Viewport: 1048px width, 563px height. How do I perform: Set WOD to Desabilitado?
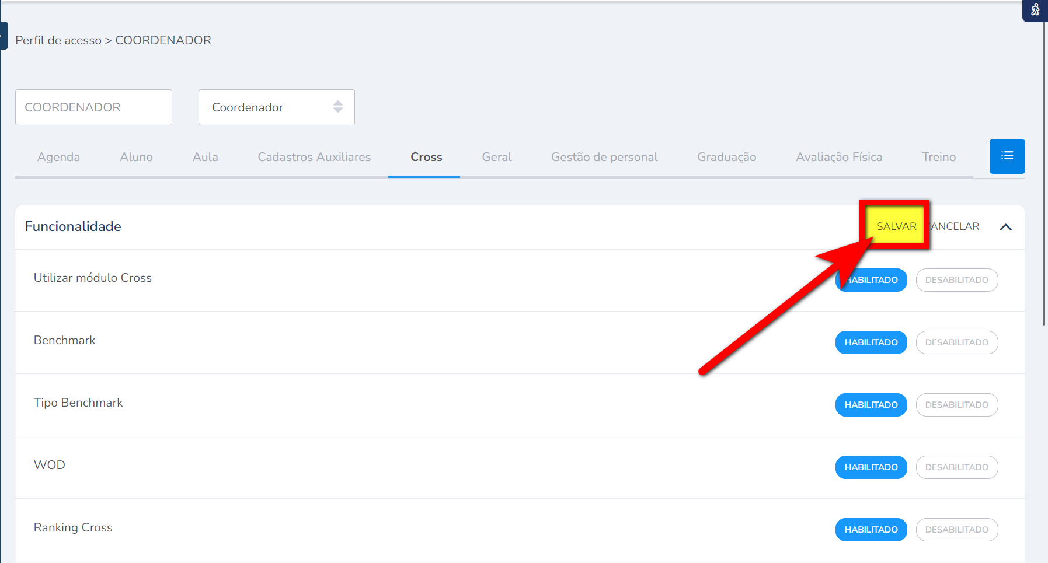(x=956, y=467)
